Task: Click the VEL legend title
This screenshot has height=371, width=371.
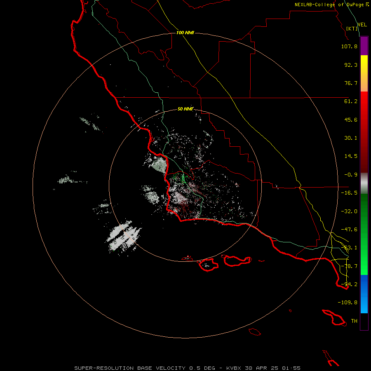Action: [x=362, y=25]
